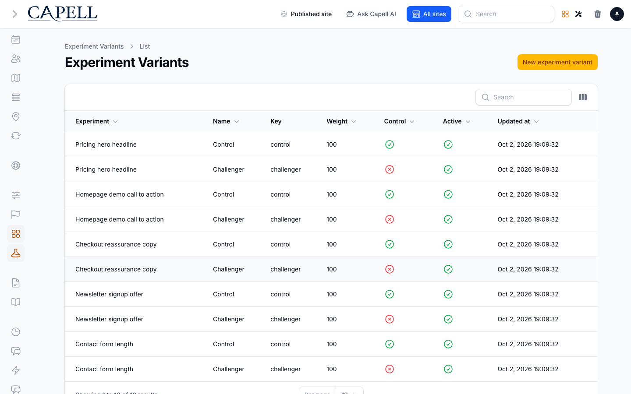The width and height of the screenshot is (631, 394).
Task: Open the map icon in the sidebar
Action: coord(16,78)
